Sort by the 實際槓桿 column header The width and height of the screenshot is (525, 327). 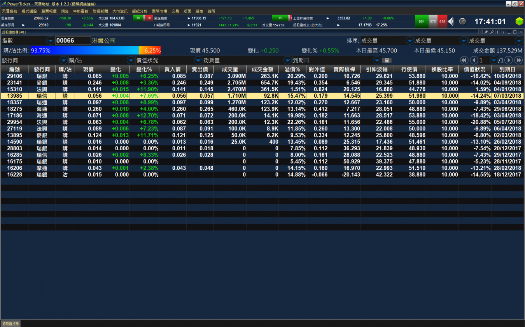344,69
